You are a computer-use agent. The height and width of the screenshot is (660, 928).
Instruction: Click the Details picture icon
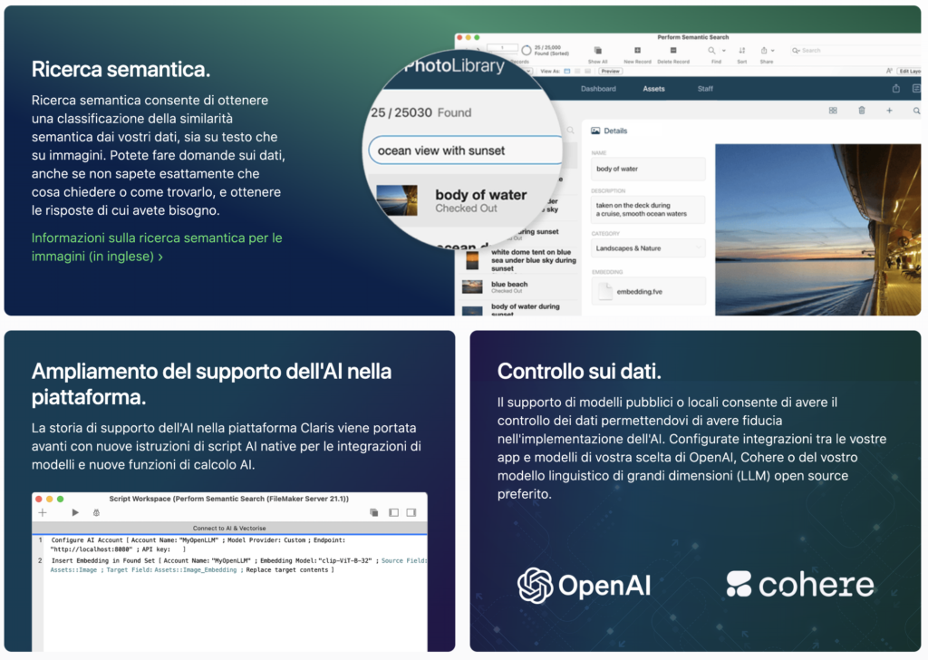tap(595, 131)
